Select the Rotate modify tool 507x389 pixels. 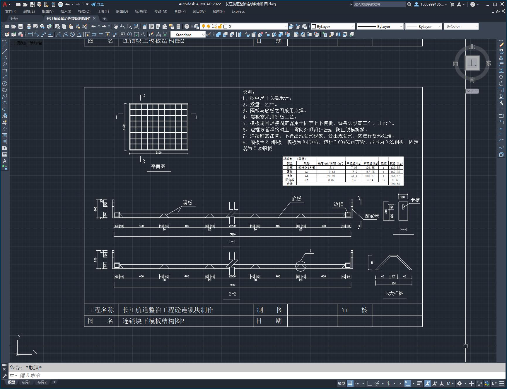501,84
